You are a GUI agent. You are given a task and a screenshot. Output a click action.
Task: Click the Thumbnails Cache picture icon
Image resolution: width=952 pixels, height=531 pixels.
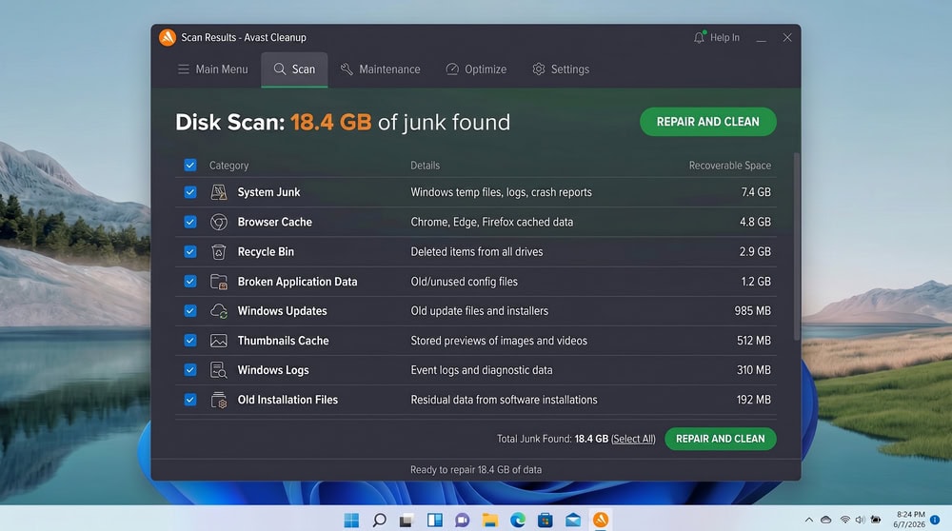219,341
